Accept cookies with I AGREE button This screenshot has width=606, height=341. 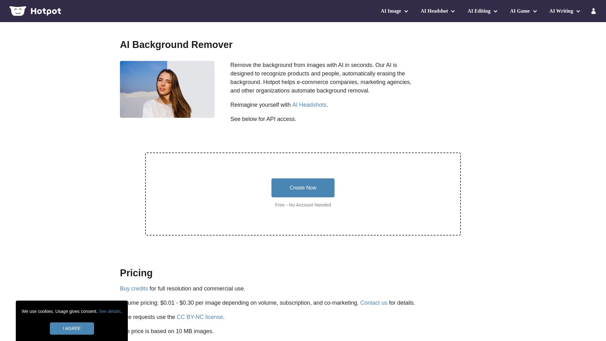click(x=72, y=328)
